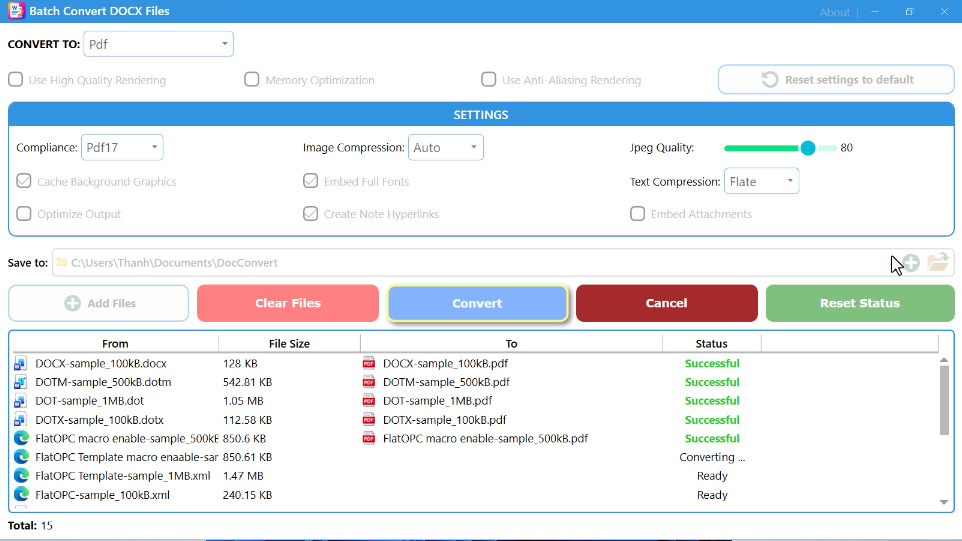Expand the Compliance Pdf17 dropdown
This screenshot has width=962, height=541.
(122, 147)
